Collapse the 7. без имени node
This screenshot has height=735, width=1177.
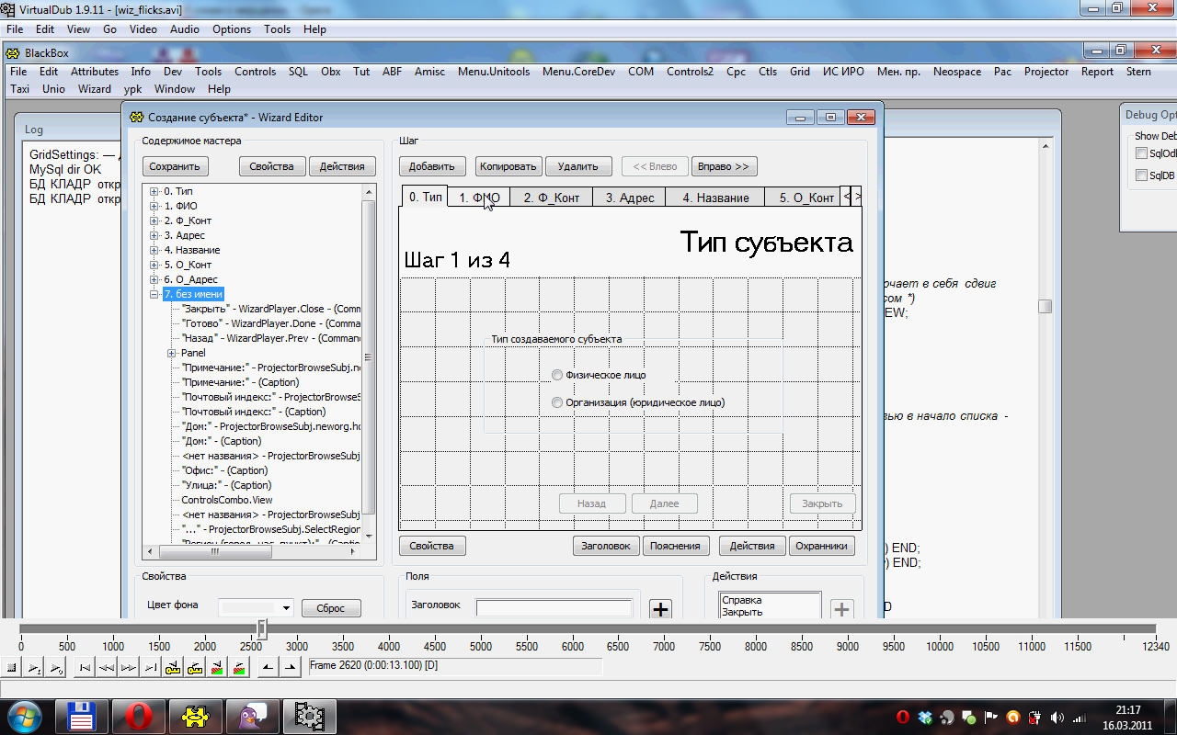pyautogui.click(x=154, y=294)
